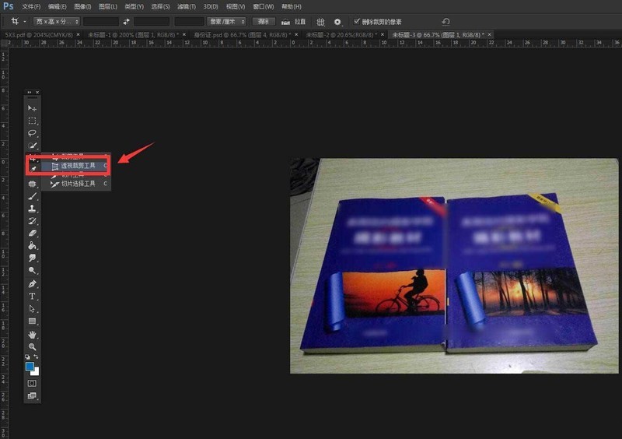Open the 文件(F) menu
622x439 pixels.
(x=31, y=6)
